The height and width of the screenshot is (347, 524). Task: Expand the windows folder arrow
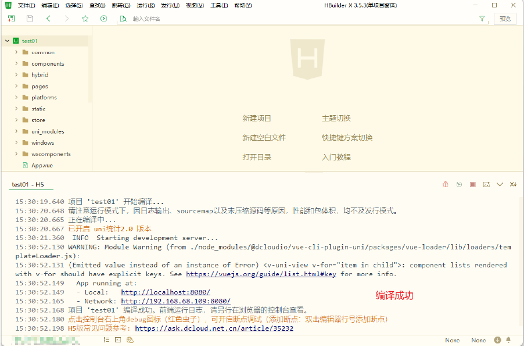click(16, 142)
